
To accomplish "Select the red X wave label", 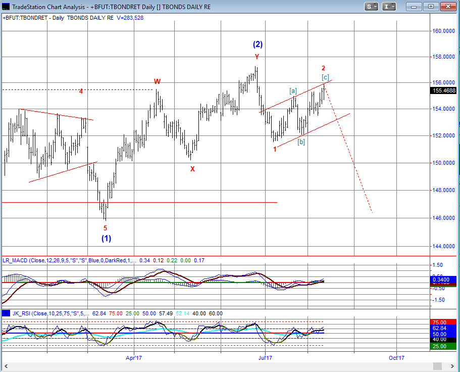I will click(x=192, y=169).
